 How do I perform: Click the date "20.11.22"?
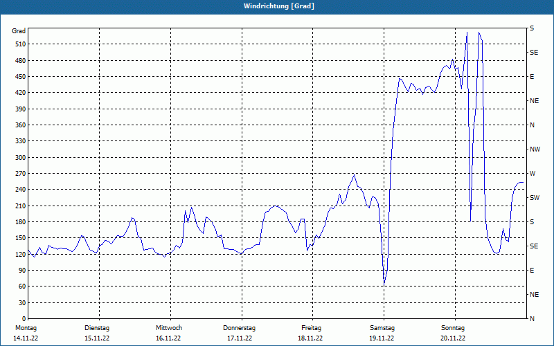(x=453, y=338)
